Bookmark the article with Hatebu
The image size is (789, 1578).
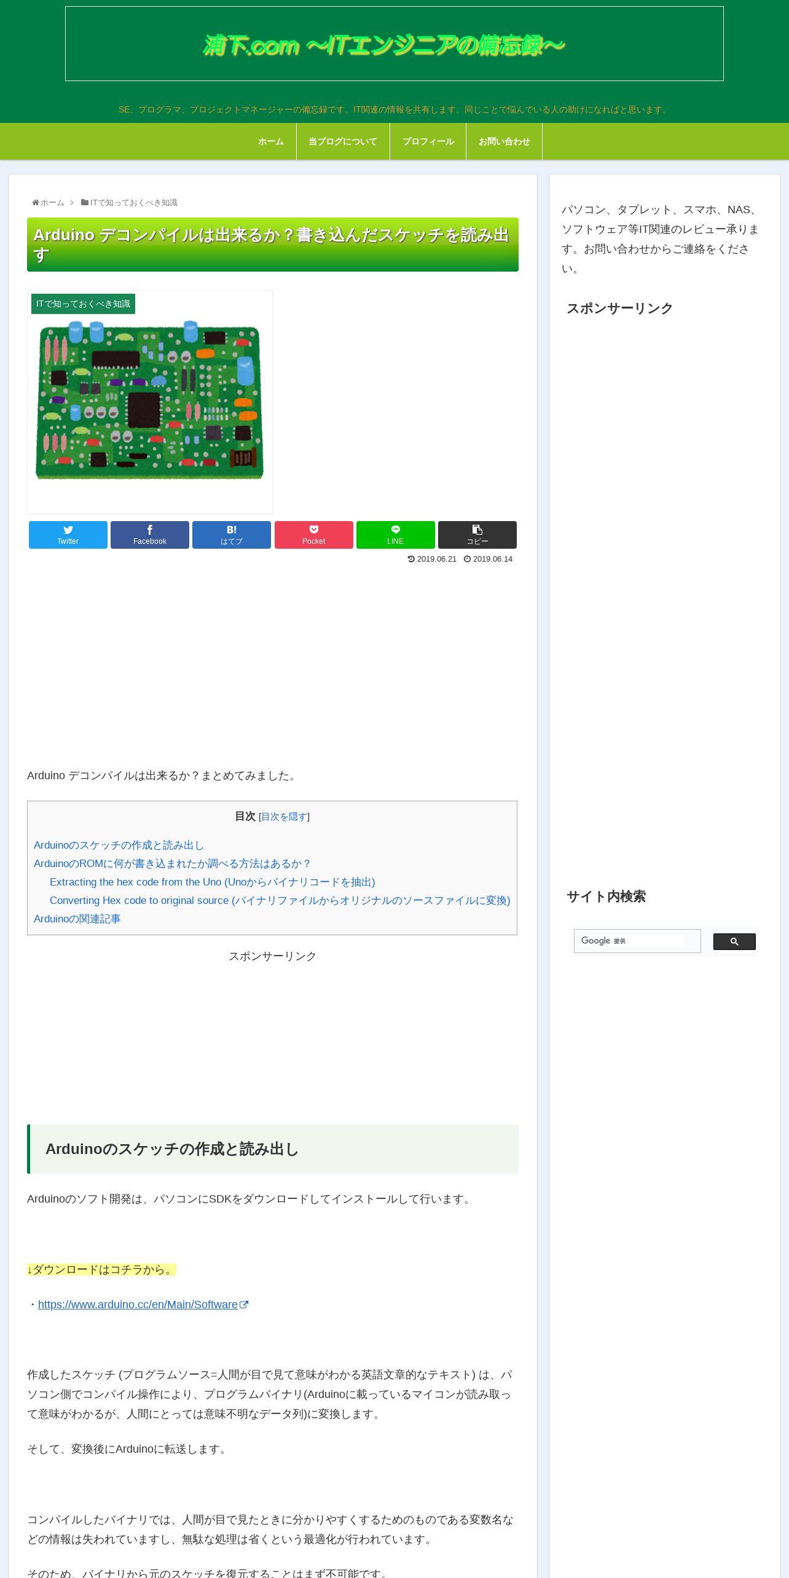(232, 535)
